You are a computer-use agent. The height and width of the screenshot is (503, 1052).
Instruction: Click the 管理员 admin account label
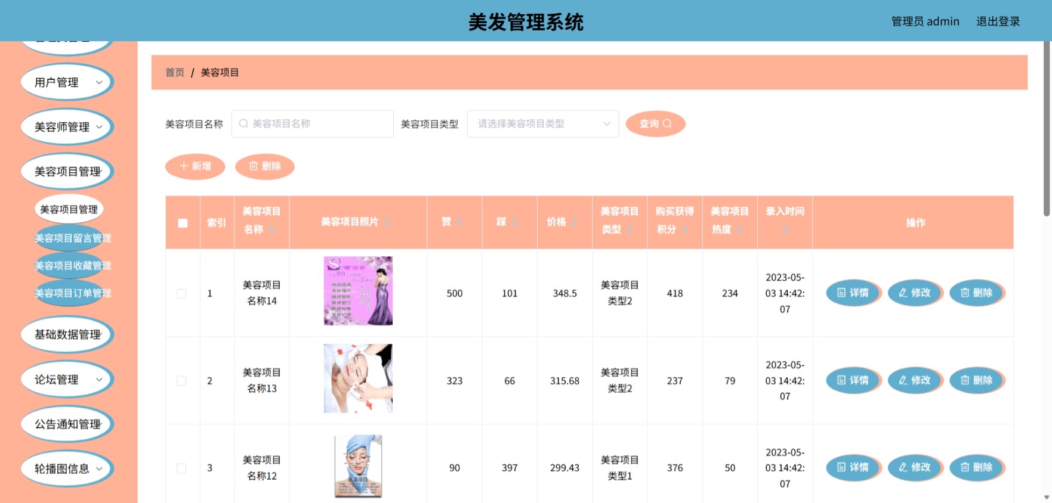925,21
